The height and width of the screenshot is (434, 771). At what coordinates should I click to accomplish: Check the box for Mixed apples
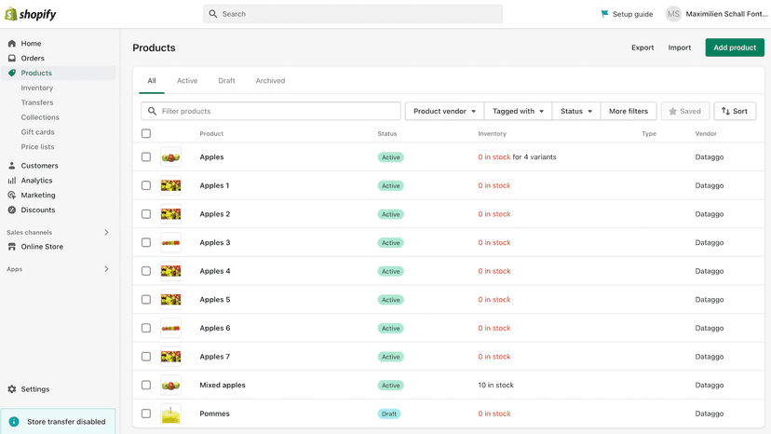[x=146, y=386]
